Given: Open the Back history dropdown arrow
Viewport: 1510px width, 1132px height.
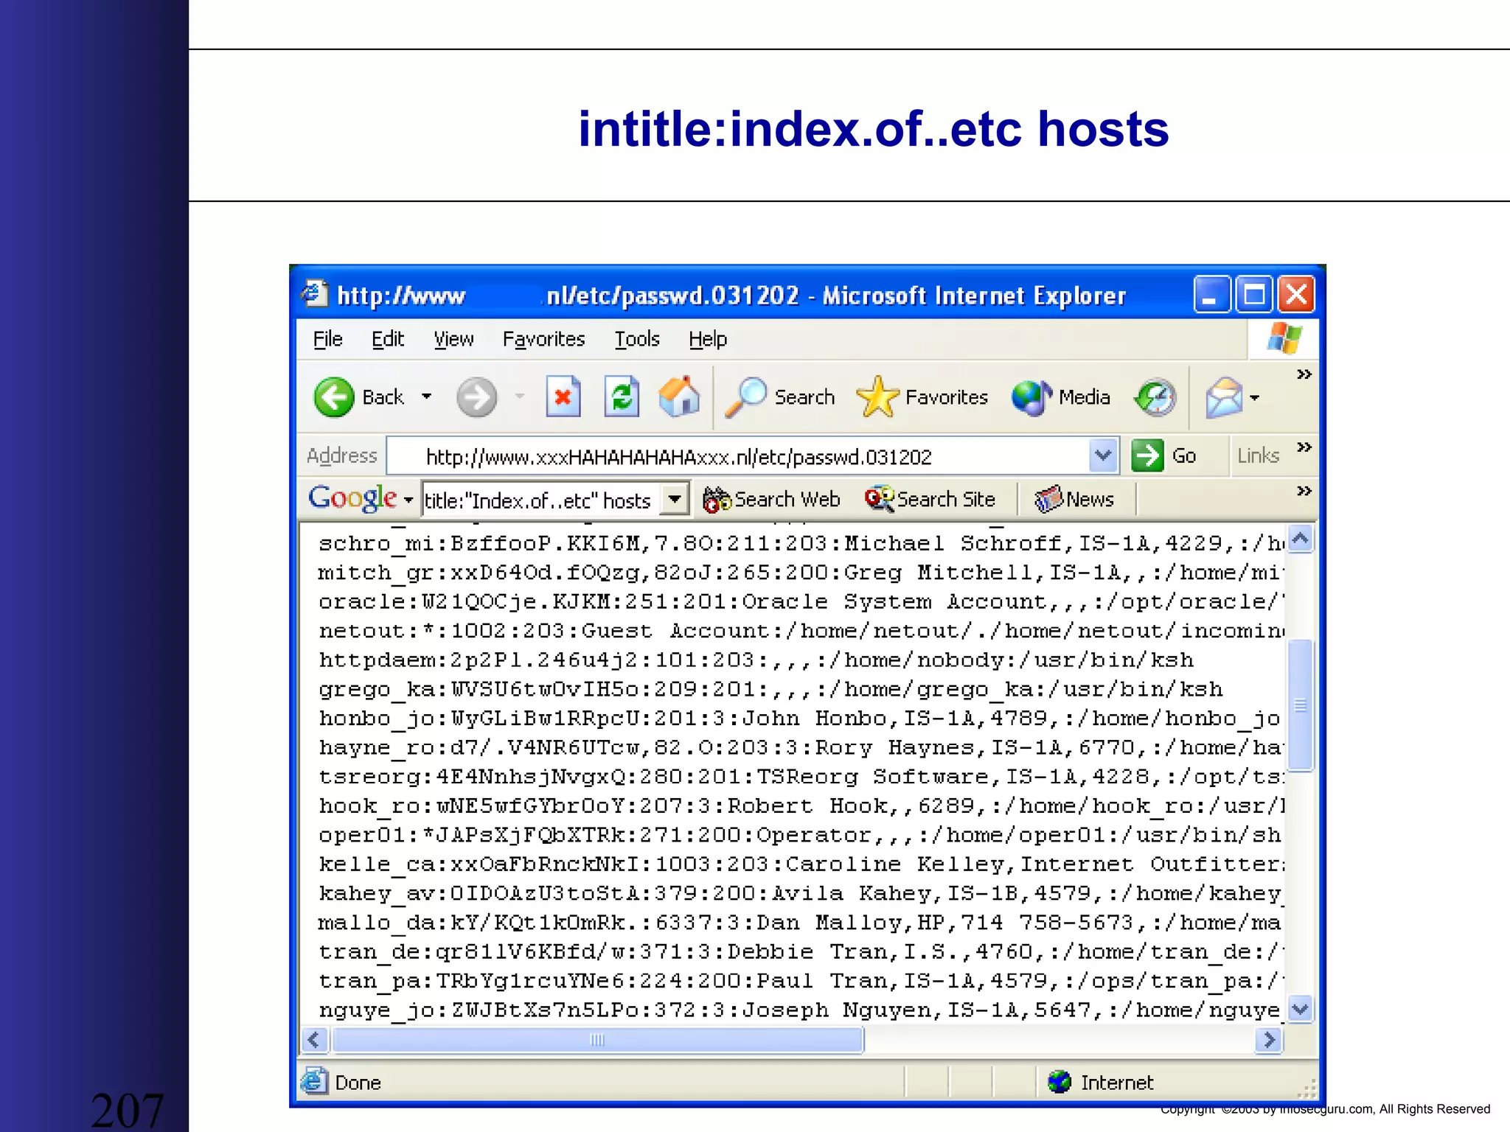Looking at the screenshot, I should [426, 396].
